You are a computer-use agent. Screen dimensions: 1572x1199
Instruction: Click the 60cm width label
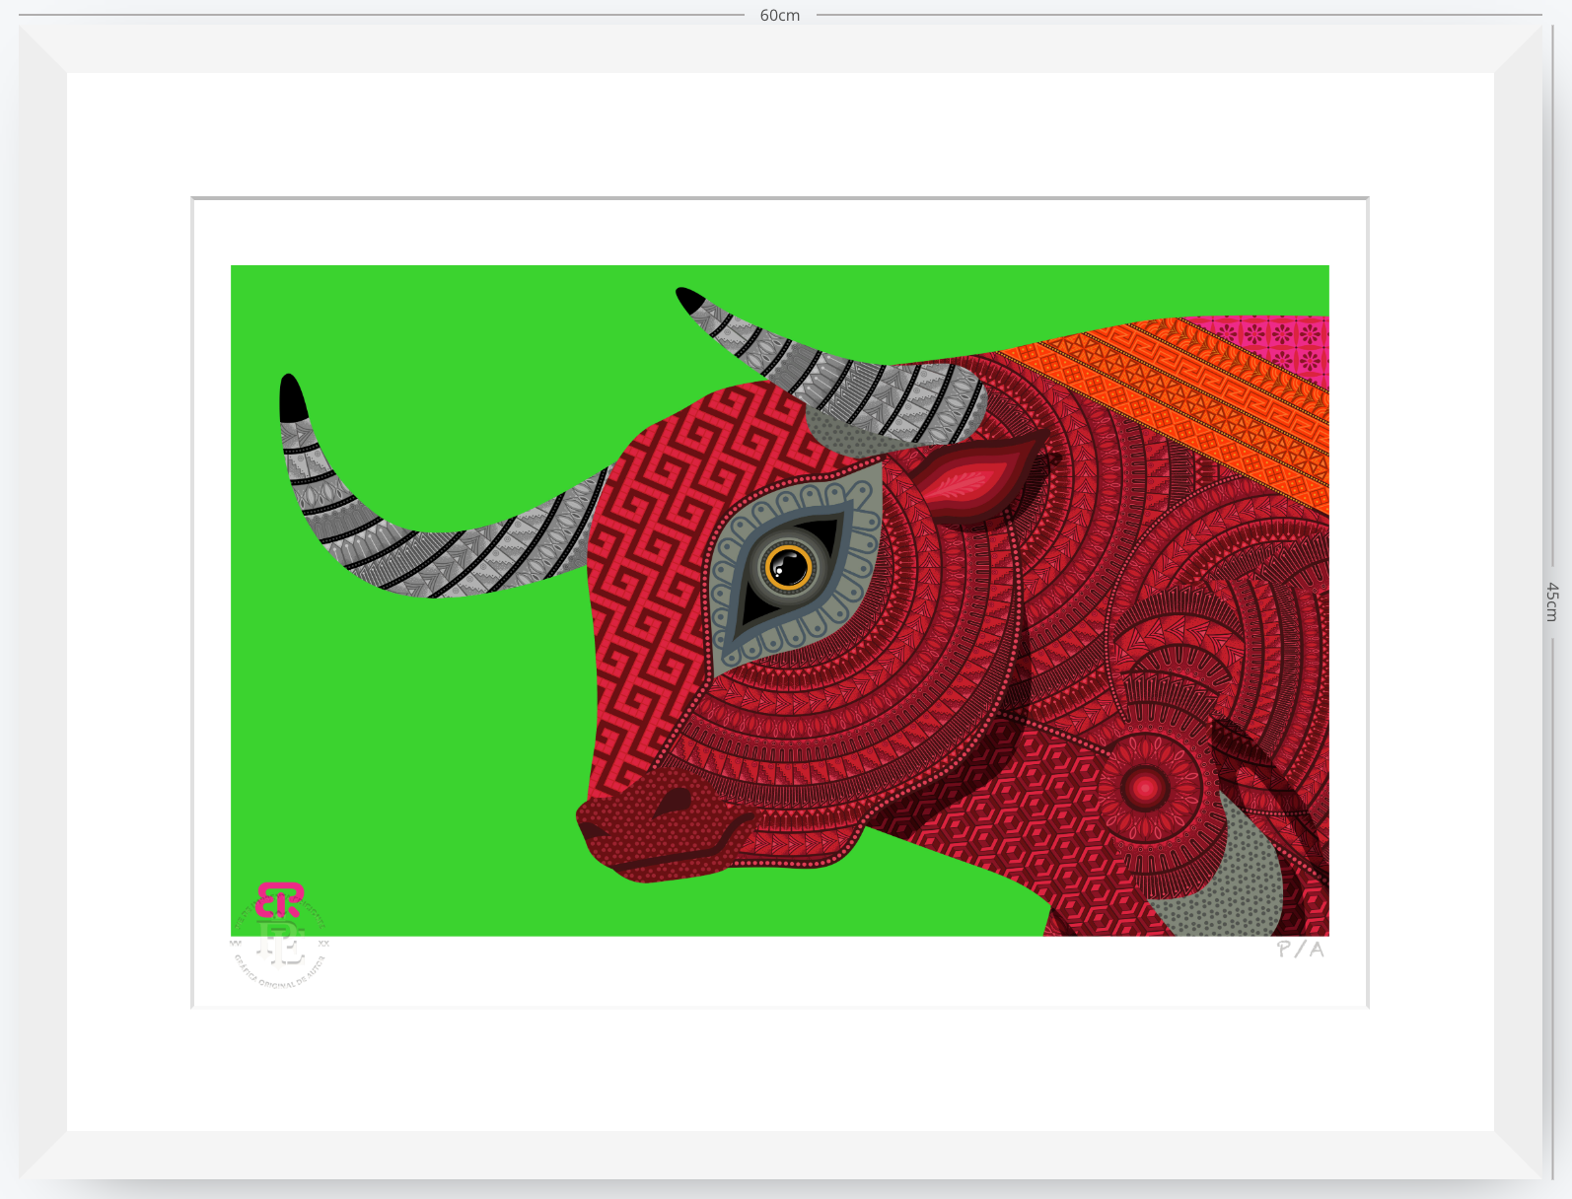[x=780, y=16]
